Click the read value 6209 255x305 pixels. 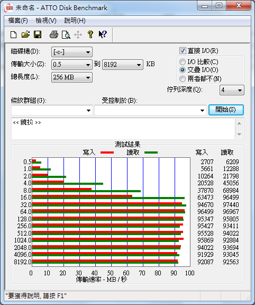click(x=232, y=162)
